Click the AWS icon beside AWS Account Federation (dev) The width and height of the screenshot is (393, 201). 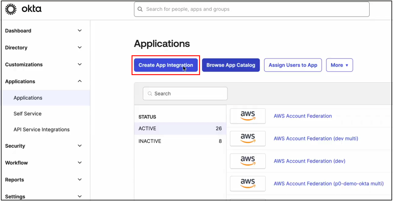[x=248, y=161]
